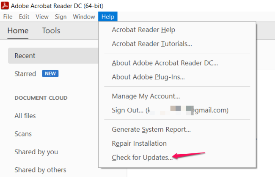Image resolution: width=275 pixels, height=177 pixels.
Task: Open the Sign menu
Action: [60, 17]
